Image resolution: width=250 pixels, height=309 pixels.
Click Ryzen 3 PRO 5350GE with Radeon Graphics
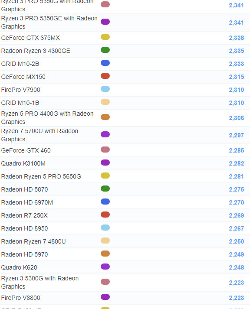(x=49, y=22)
